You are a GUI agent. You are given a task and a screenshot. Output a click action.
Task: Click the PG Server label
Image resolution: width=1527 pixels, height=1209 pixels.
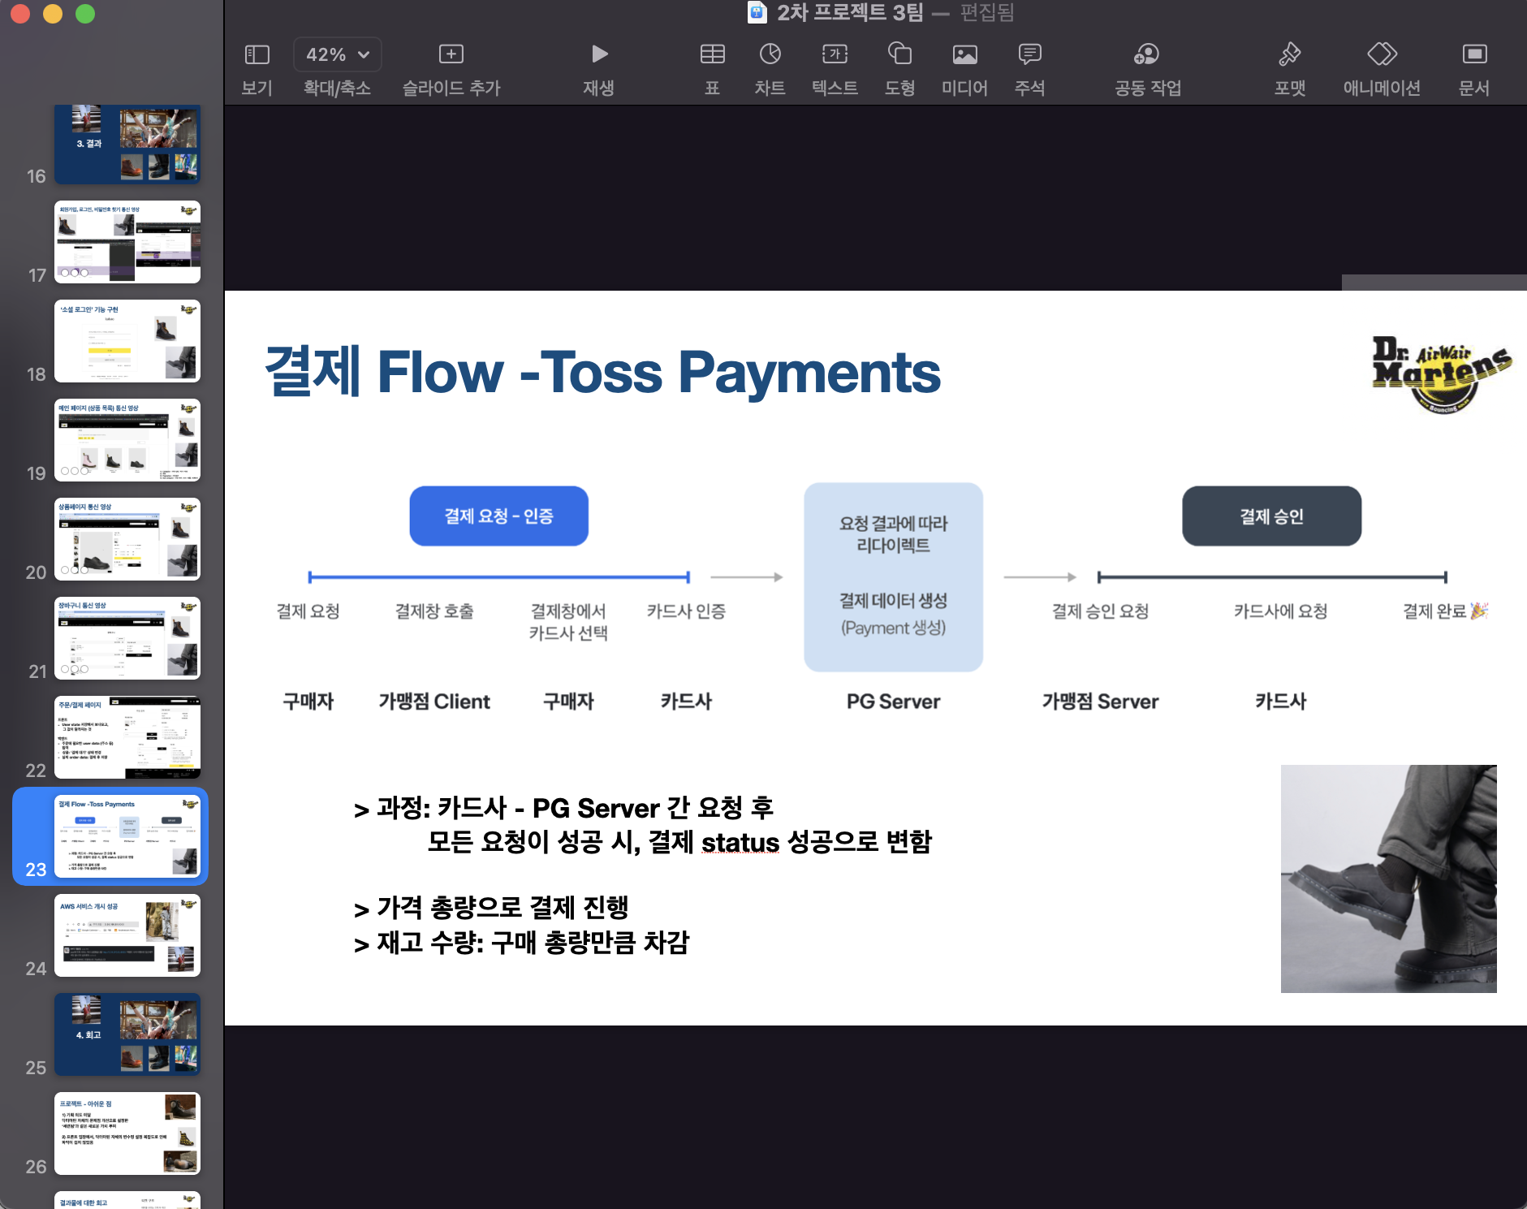(x=893, y=702)
